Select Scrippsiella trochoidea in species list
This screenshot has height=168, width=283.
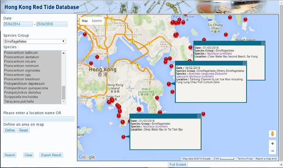[x=33, y=97]
